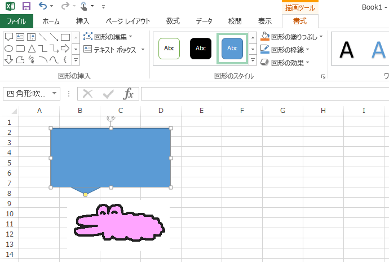Select the arrow line shape
This screenshot has height=262, width=389.
coord(54,37)
